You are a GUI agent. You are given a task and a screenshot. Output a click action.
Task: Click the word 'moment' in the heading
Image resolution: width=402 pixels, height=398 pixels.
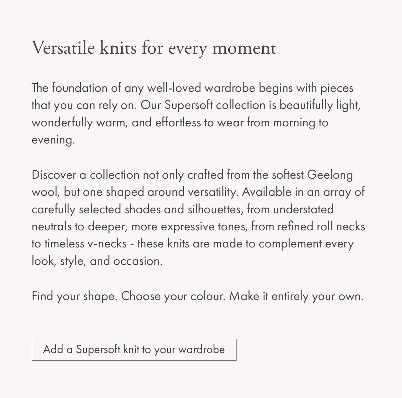[245, 48]
